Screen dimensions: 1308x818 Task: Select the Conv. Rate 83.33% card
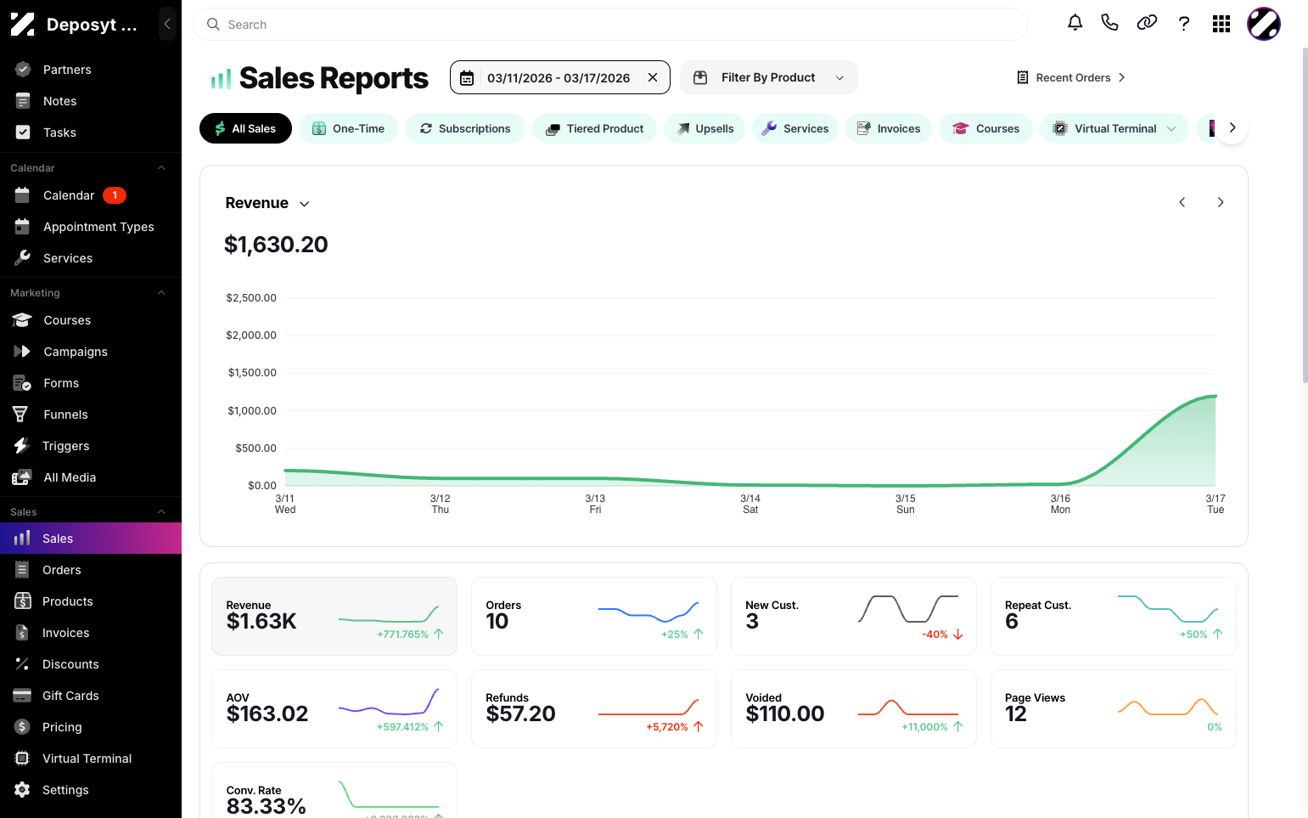pos(334,791)
